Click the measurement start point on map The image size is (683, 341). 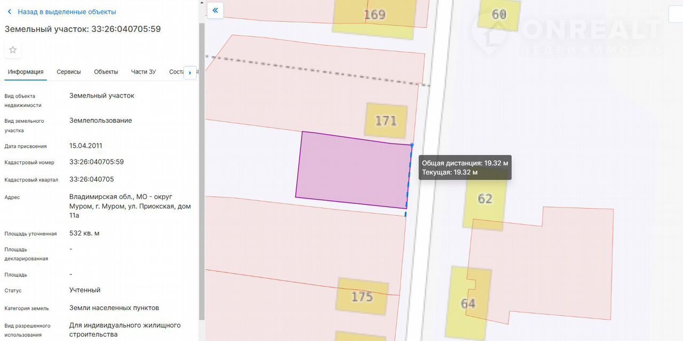411,145
